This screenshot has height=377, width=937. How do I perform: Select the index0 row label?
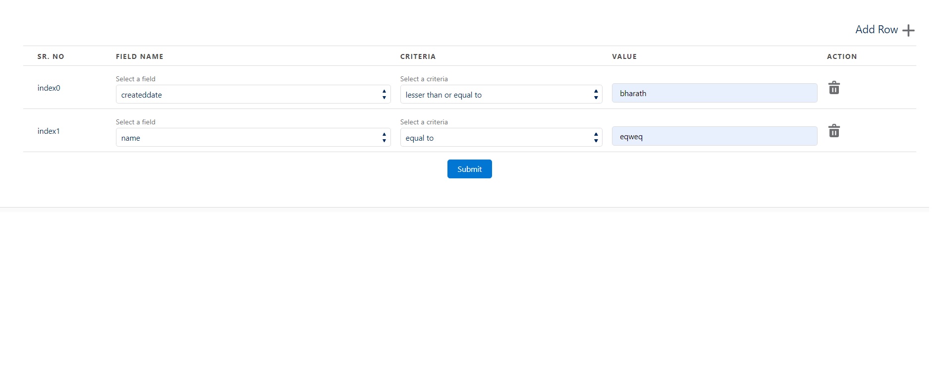pyautogui.click(x=49, y=88)
